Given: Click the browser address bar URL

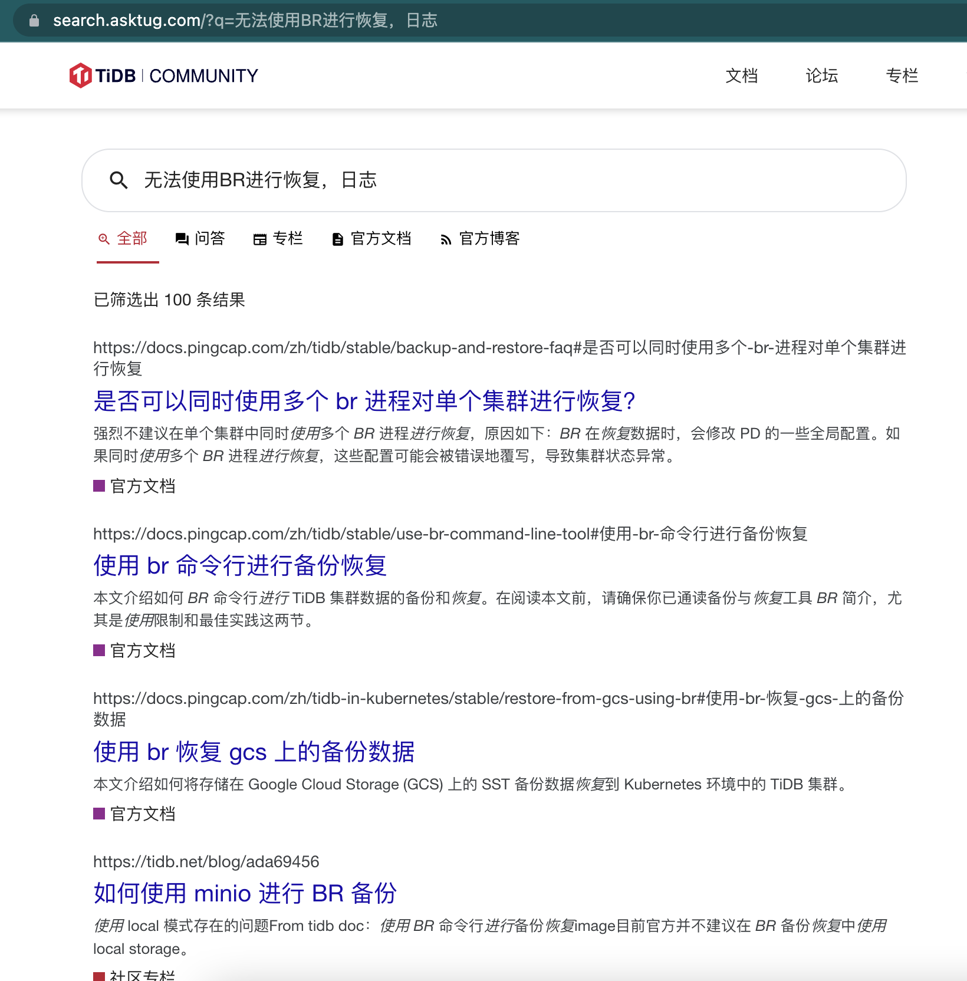Looking at the screenshot, I should (245, 21).
